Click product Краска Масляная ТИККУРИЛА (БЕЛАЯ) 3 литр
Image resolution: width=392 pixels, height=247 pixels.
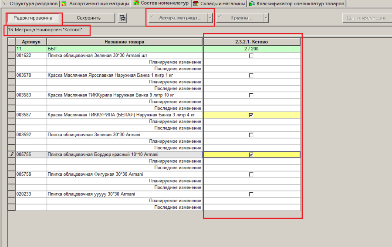click(125, 115)
